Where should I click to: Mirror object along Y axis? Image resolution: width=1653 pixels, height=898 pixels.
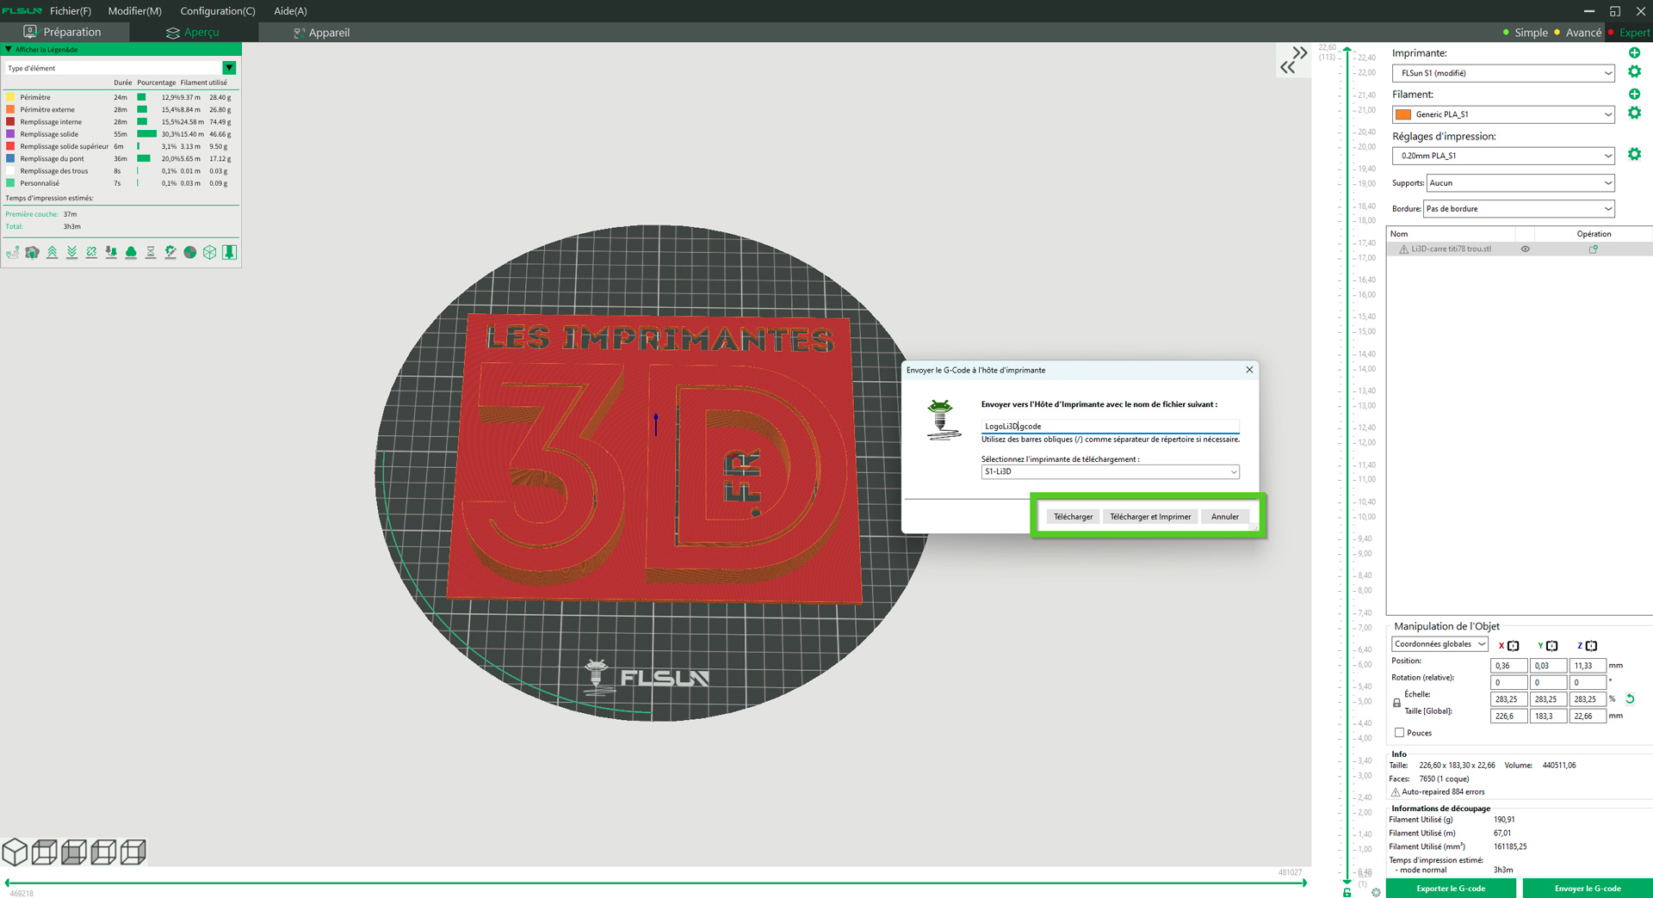pos(1552,646)
